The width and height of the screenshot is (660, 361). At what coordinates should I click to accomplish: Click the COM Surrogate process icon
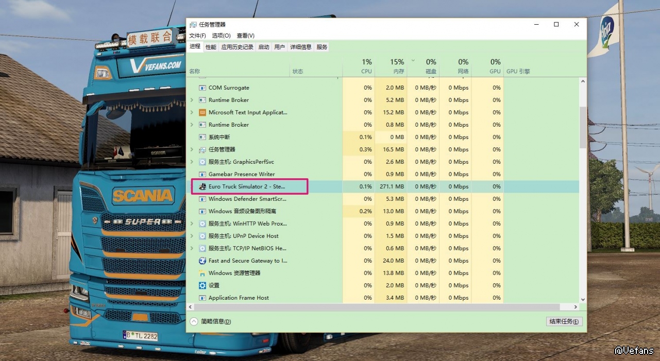(202, 88)
